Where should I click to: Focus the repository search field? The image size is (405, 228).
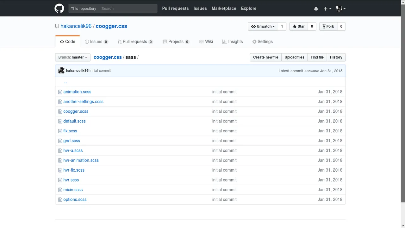(128, 9)
